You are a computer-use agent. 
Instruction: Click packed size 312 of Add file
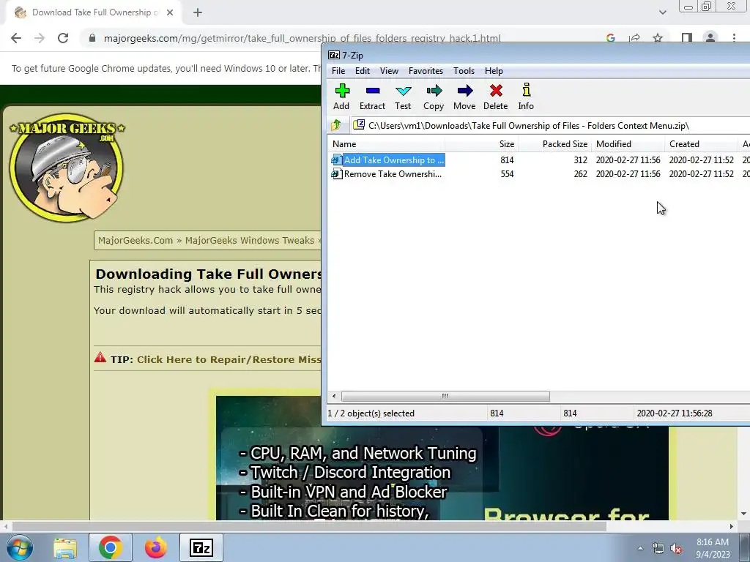(x=580, y=160)
